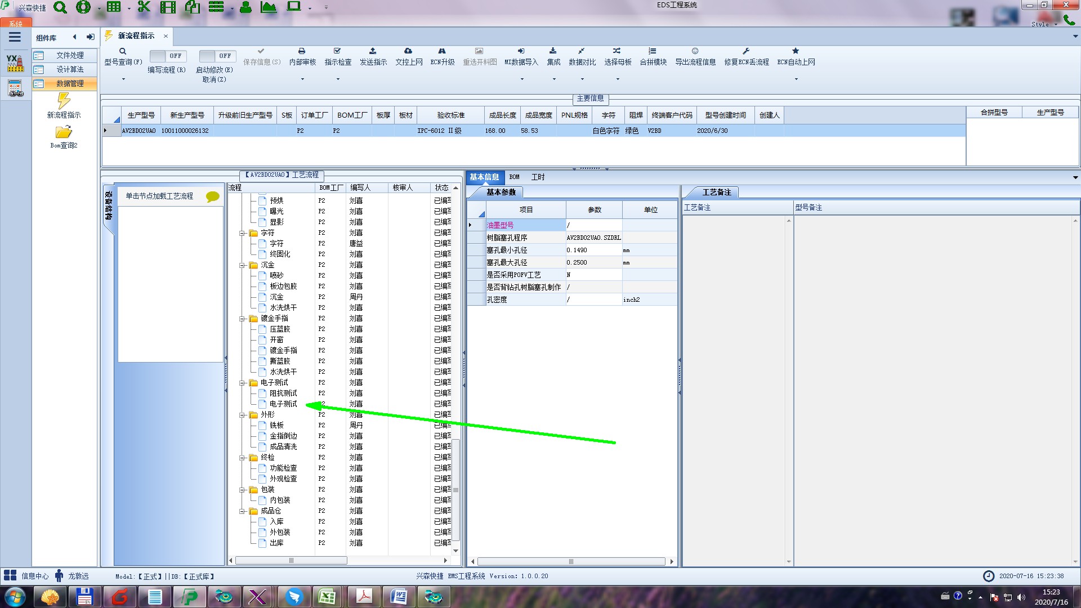Click the green phone icon at top right
Viewport: 1081px width, 608px height.
1069,20
